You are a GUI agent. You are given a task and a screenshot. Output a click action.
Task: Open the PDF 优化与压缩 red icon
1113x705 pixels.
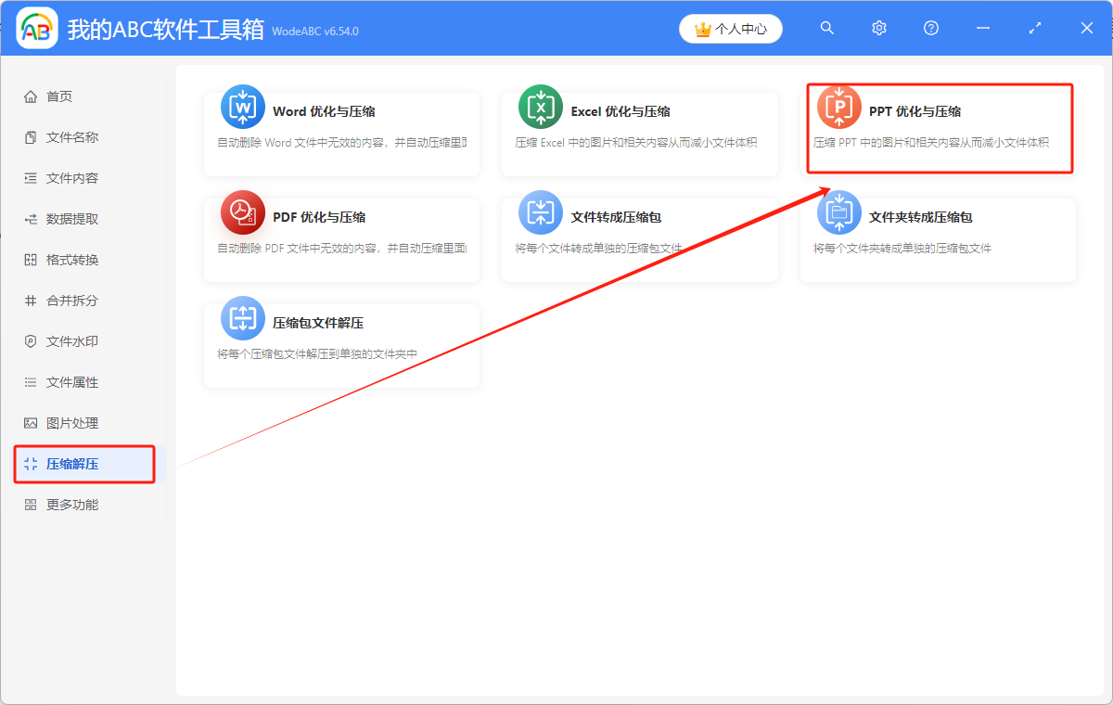pyautogui.click(x=242, y=211)
